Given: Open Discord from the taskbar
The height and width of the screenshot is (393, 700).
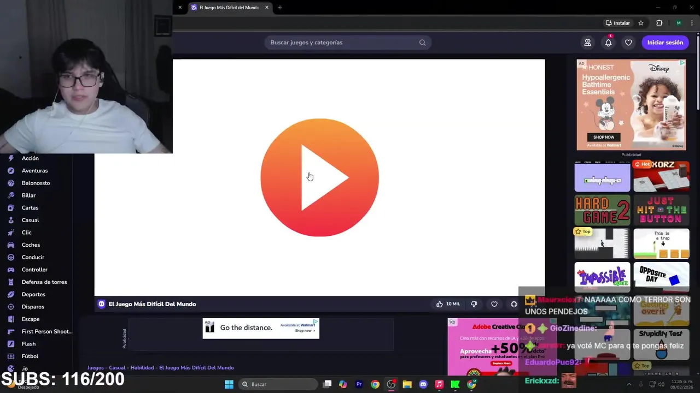Looking at the screenshot, I should (x=423, y=384).
